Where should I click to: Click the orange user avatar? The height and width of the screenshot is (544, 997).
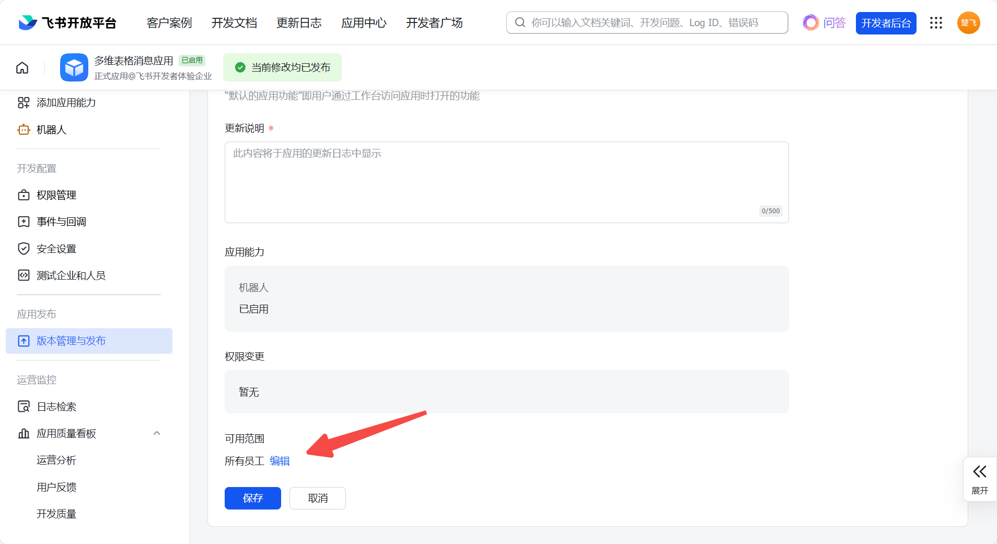[x=968, y=23]
